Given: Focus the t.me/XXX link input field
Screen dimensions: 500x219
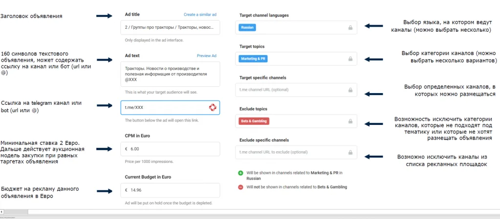Looking at the screenshot, I should tap(164, 107).
